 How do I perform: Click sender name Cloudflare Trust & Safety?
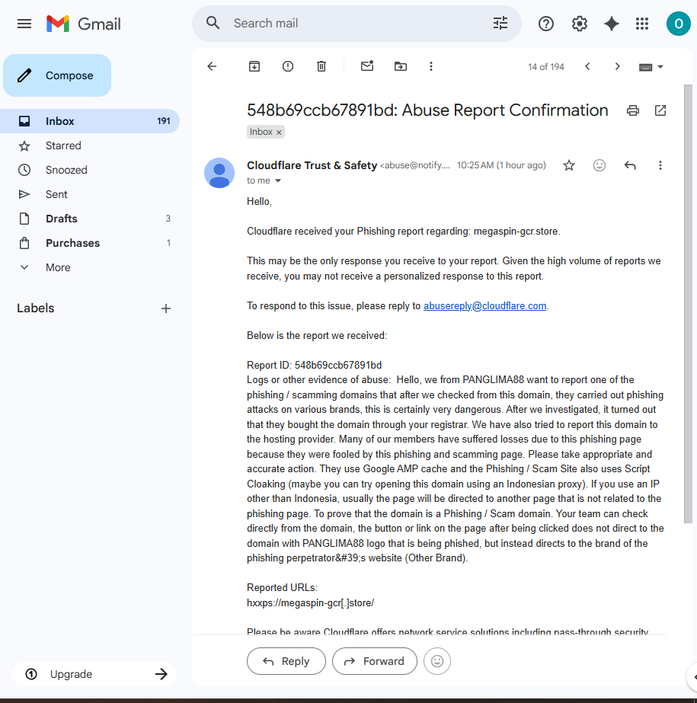tap(312, 165)
